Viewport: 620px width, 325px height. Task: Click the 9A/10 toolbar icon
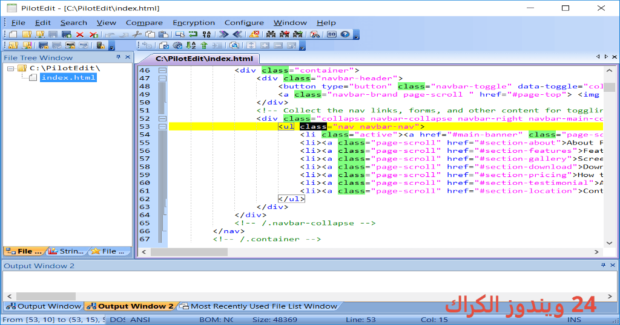click(x=206, y=34)
